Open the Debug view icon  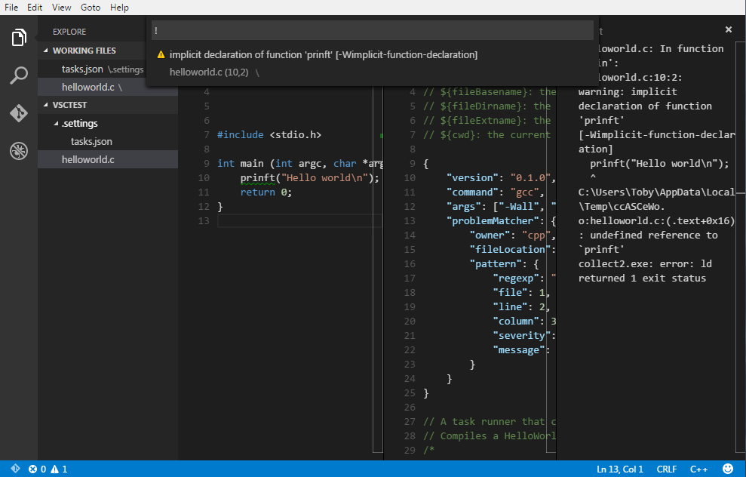tap(19, 151)
